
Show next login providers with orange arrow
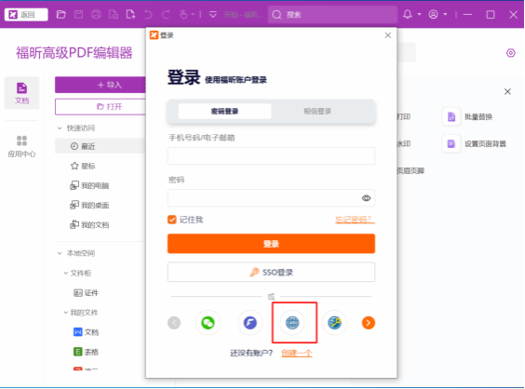369,323
